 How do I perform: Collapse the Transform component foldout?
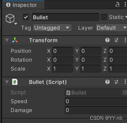point(7,40)
